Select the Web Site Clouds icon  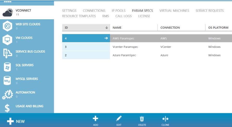coord(7,26)
